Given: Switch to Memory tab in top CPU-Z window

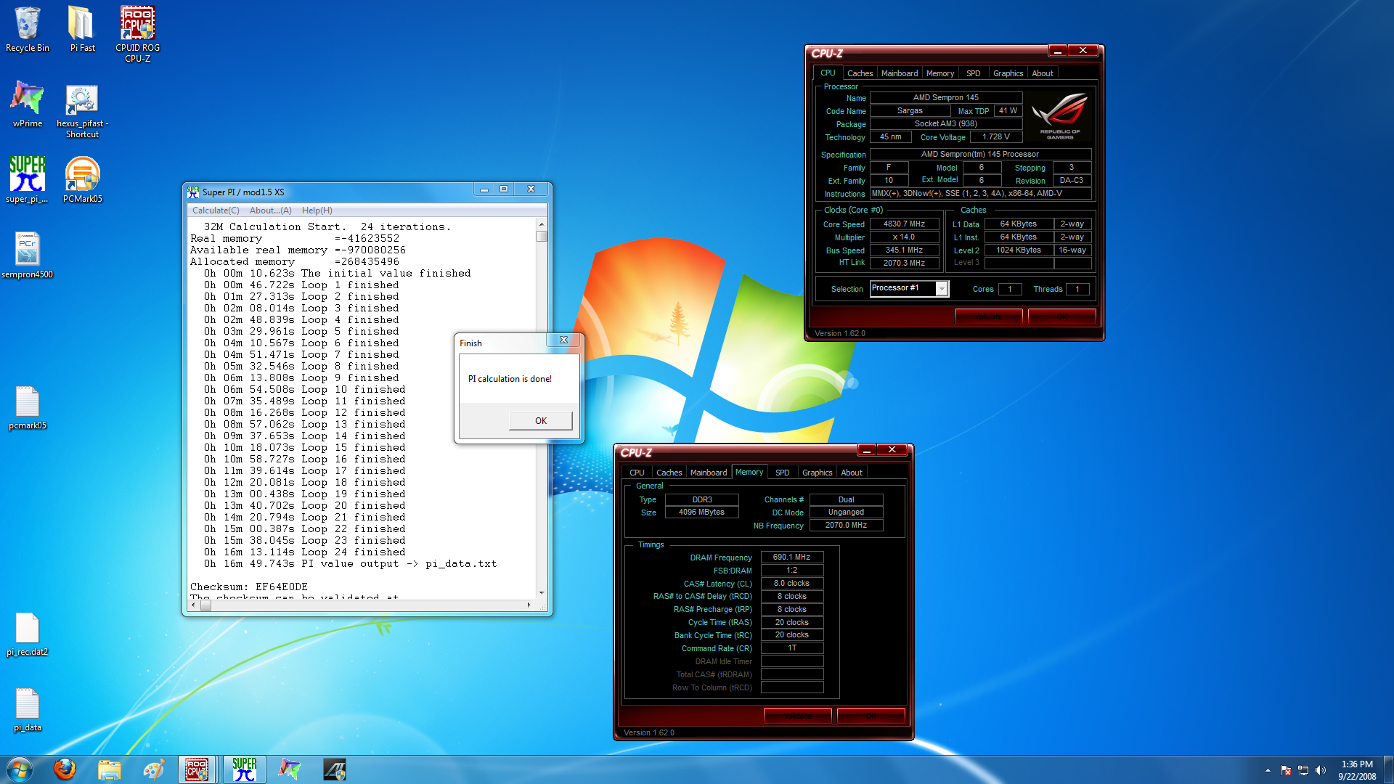Looking at the screenshot, I should pyautogui.click(x=940, y=73).
